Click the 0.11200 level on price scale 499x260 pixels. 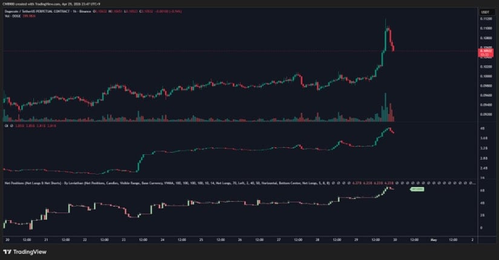click(486, 19)
